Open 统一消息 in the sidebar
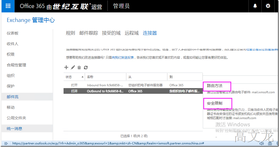The width and height of the screenshot is (279, 147). point(27,128)
